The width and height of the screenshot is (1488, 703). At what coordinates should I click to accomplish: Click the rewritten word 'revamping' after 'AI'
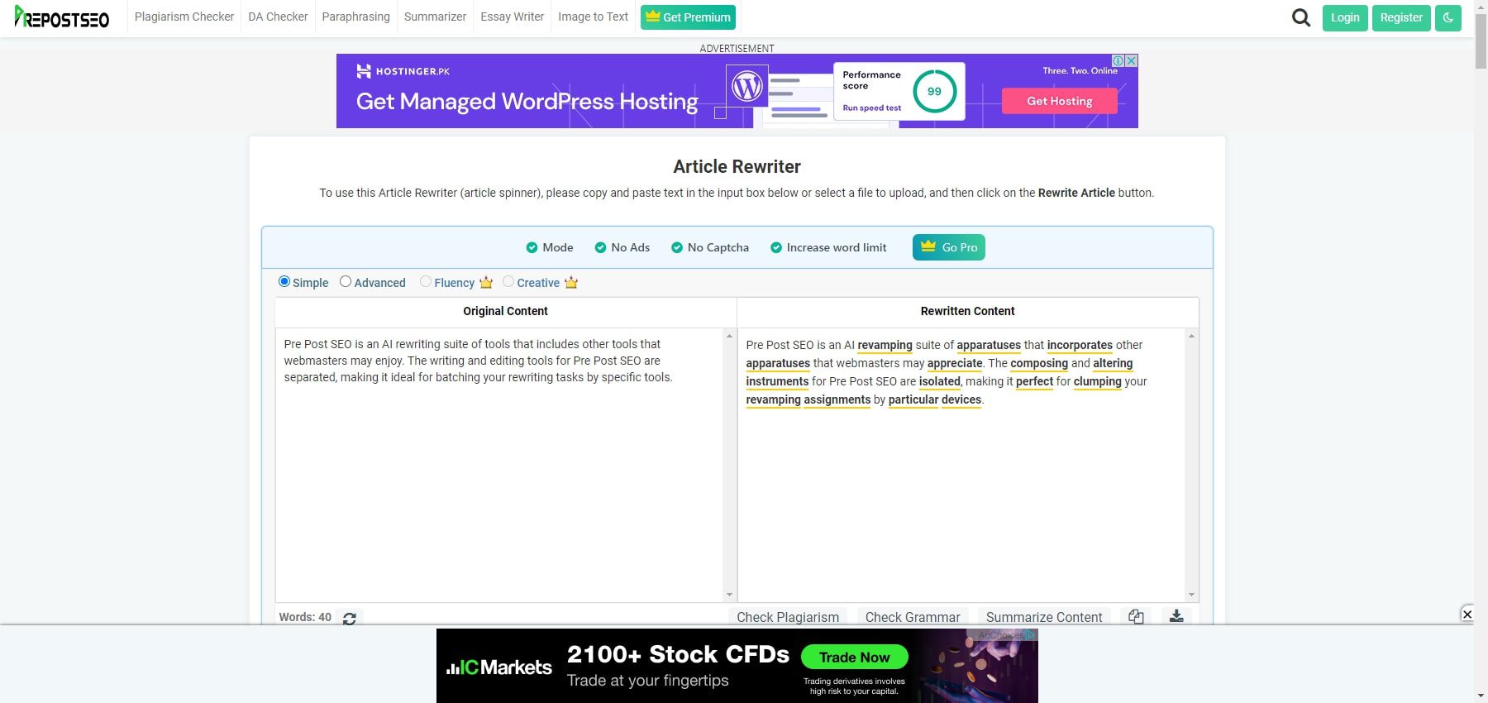click(x=885, y=345)
